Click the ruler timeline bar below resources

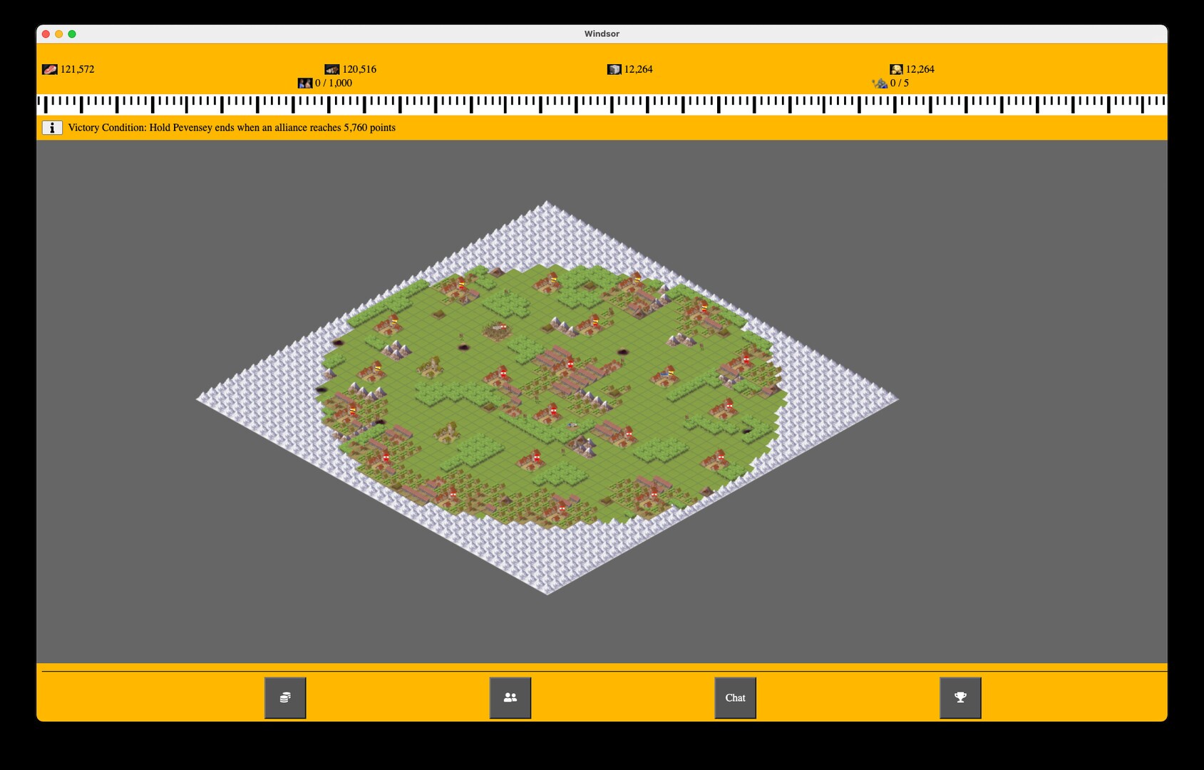[x=602, y=104]
